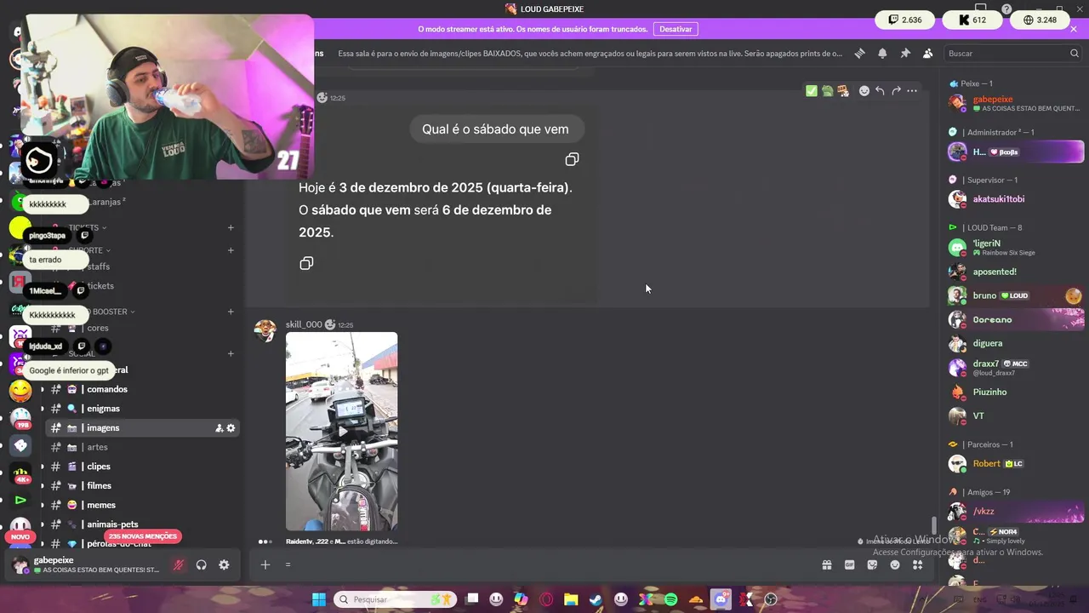Open the sticker picker
Image resolution: width=1089 pixels, height=613 pixels.
872,564
